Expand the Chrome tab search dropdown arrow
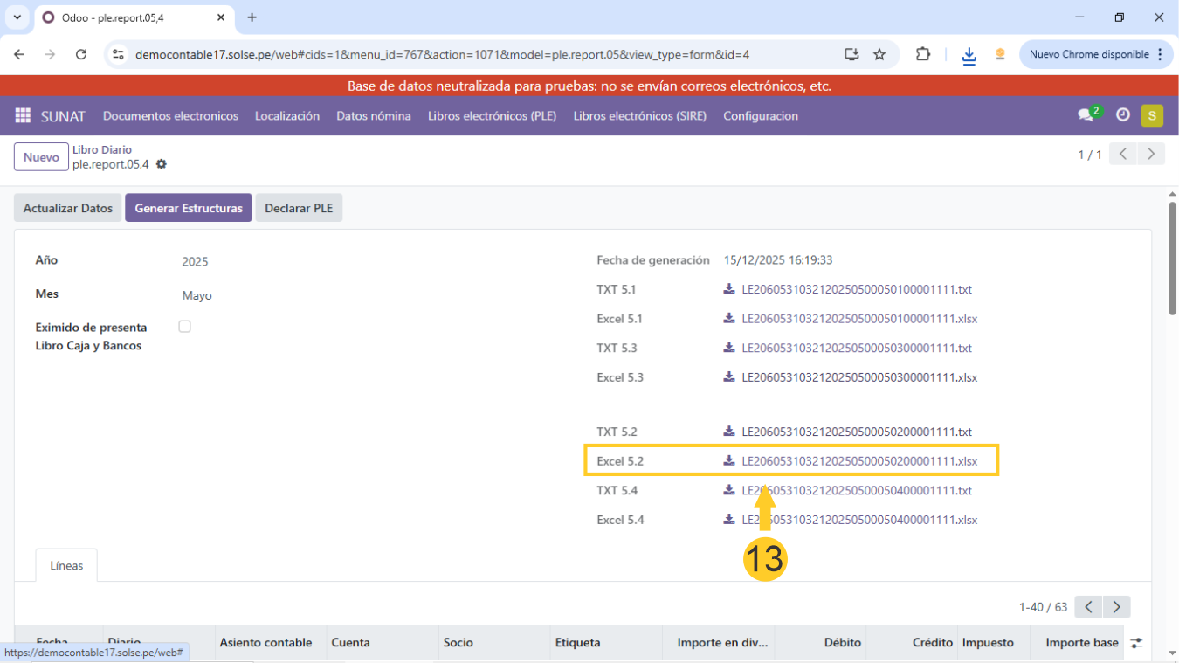The image size is (1179, 663). point(17,17)
